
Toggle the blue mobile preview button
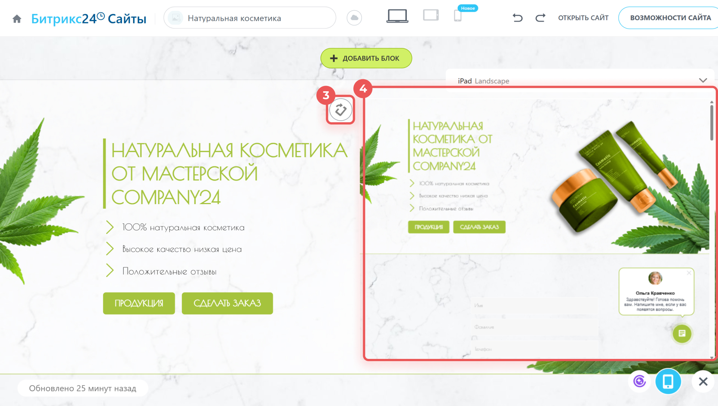point(668,381)
